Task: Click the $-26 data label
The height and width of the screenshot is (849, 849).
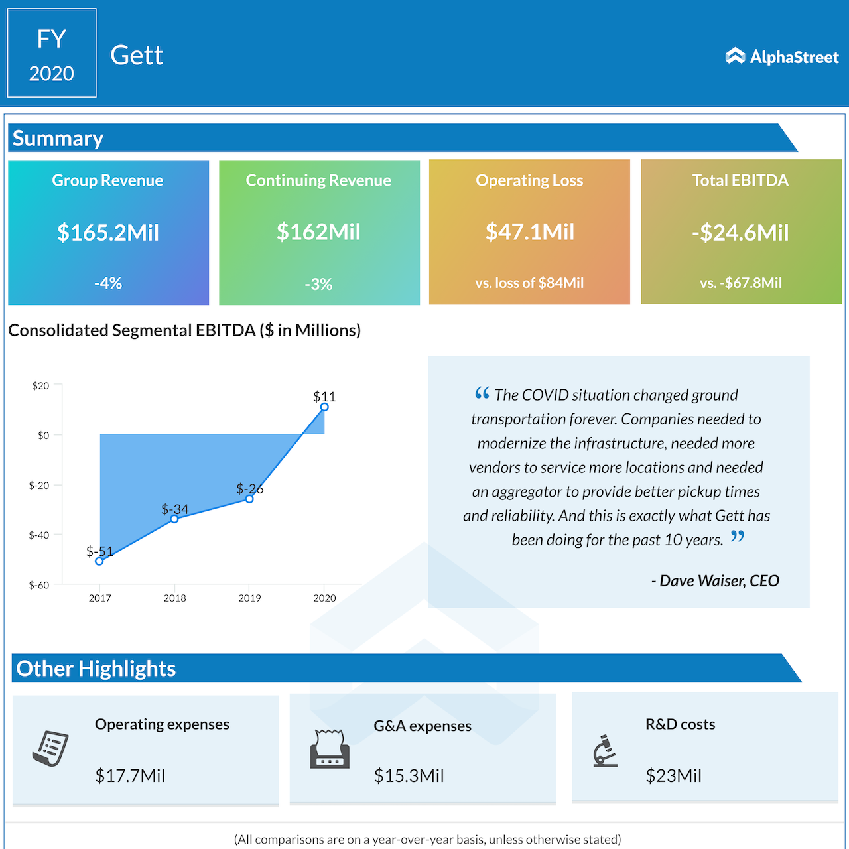Action: coord(250,489)
